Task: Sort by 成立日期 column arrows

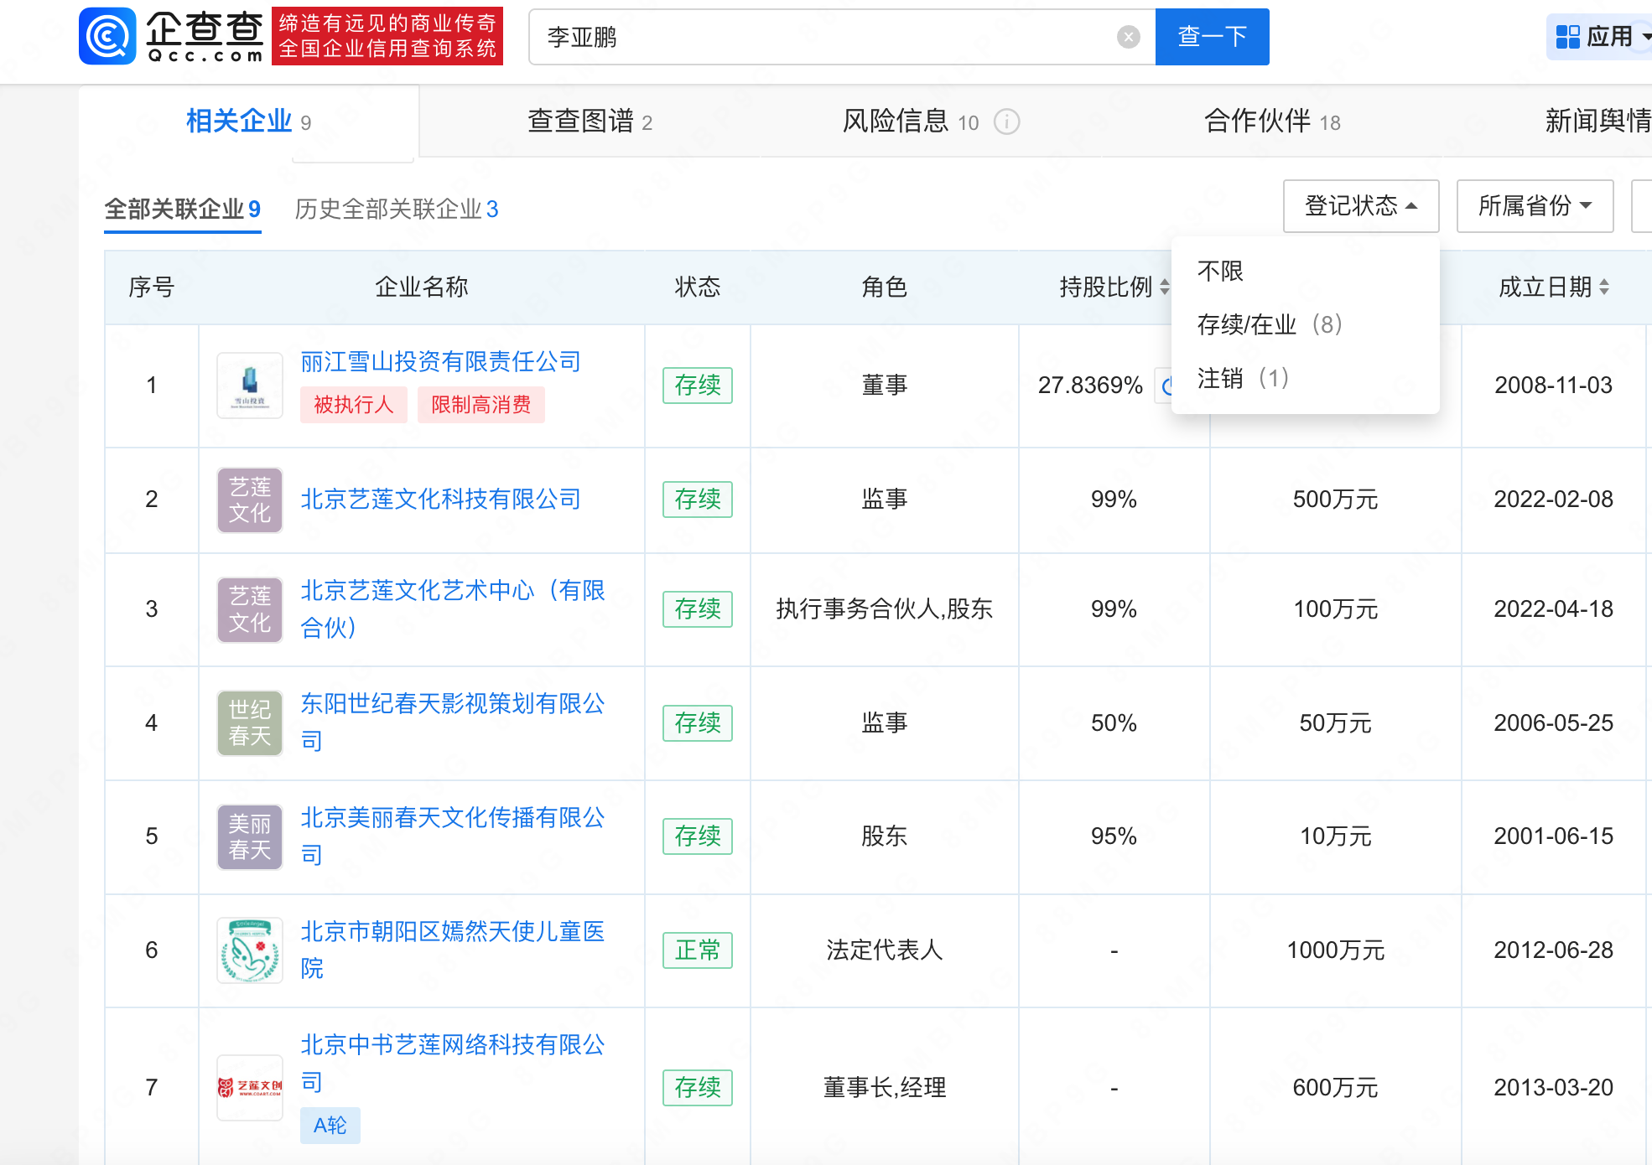Action: click(x=1604, y=287)
